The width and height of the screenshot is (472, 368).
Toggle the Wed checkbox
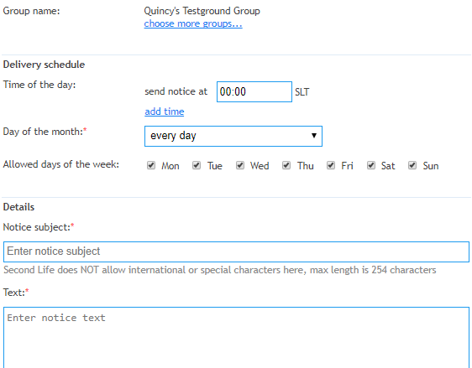point(240,165)
